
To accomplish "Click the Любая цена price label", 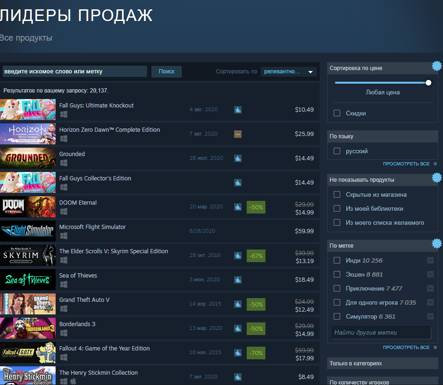I will click(383, 93).
